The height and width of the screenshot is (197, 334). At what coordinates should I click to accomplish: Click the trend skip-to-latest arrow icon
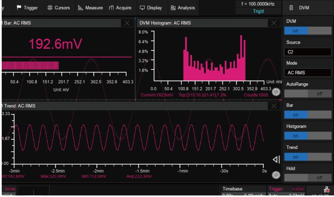[276, 160]
